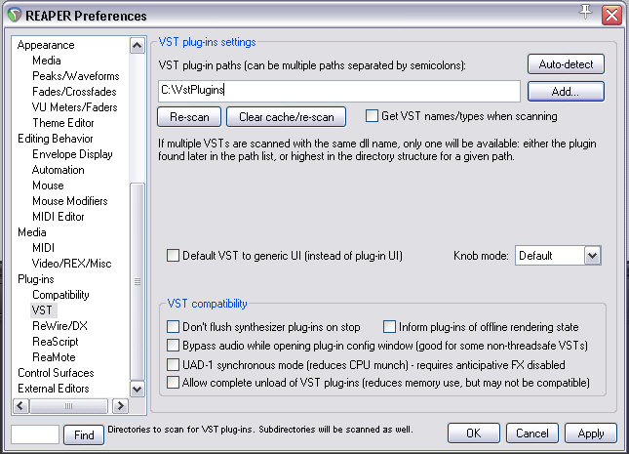This screenshot has width=629, height=454.
Task: Select VST in preferences tree
Action: 42,310
